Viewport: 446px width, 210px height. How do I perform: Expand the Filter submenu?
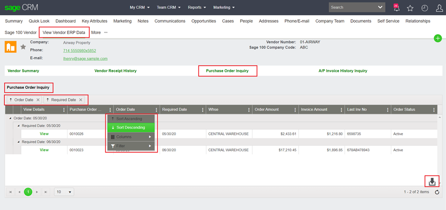(131, 146)
